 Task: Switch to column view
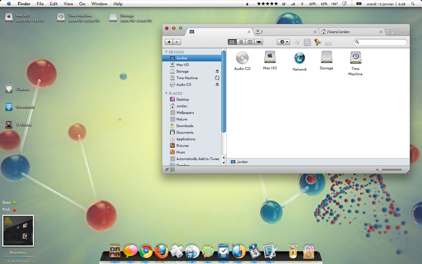tap(250, 42)
